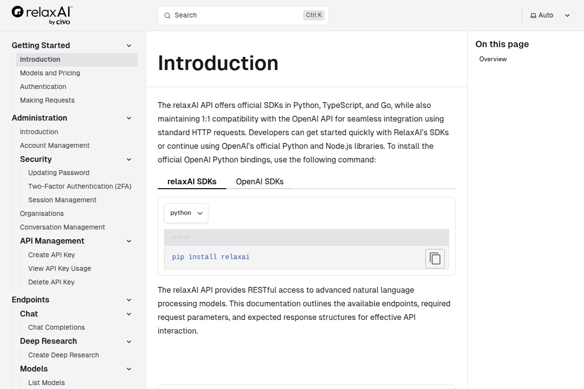Click the Security heading in sidebar
584x389 pixels.
[36, 159]
